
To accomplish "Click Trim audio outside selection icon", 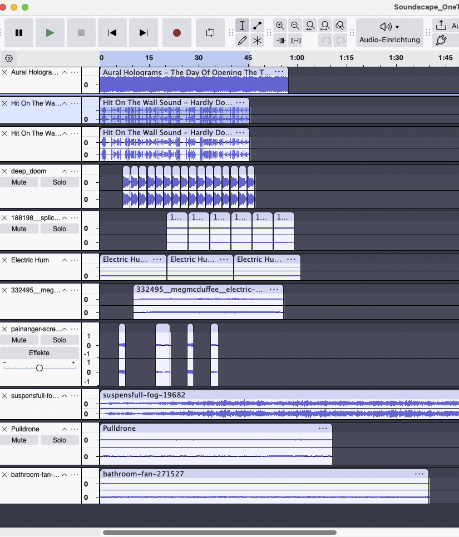I will click(281, 41).
